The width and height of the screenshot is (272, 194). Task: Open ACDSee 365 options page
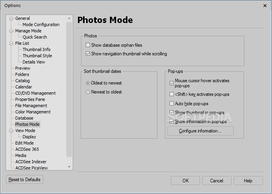pos(27,149)
